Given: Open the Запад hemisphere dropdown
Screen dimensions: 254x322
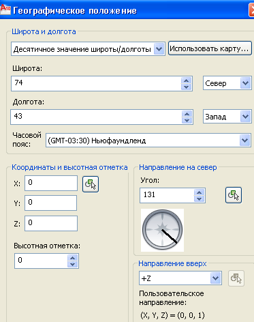Looking at the screenshot, I should [245, 117].
